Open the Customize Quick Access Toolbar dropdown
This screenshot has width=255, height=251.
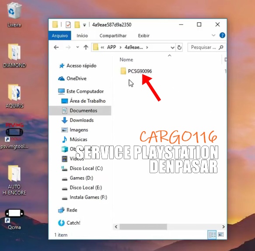click(x=84, y=25)
